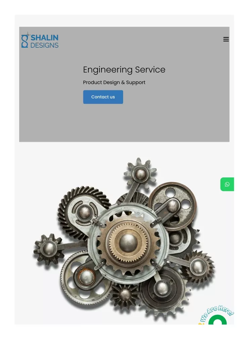Open the hamburger navigation menu
This screenshot has width=242, height=342.
point(226,39)
